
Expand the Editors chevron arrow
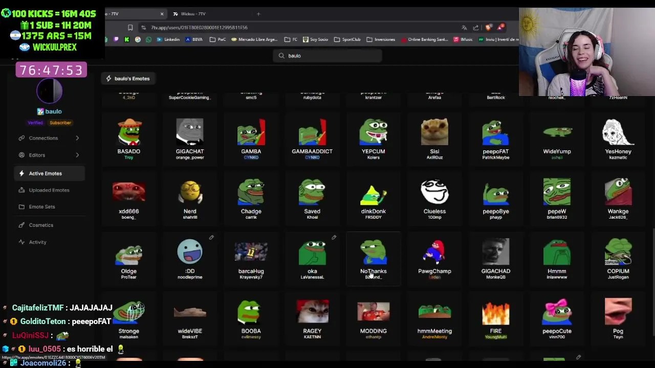click(77, 155)
